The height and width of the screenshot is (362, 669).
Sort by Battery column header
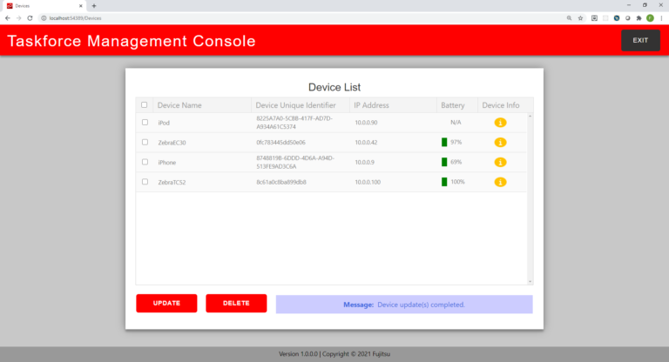point(457,105)
